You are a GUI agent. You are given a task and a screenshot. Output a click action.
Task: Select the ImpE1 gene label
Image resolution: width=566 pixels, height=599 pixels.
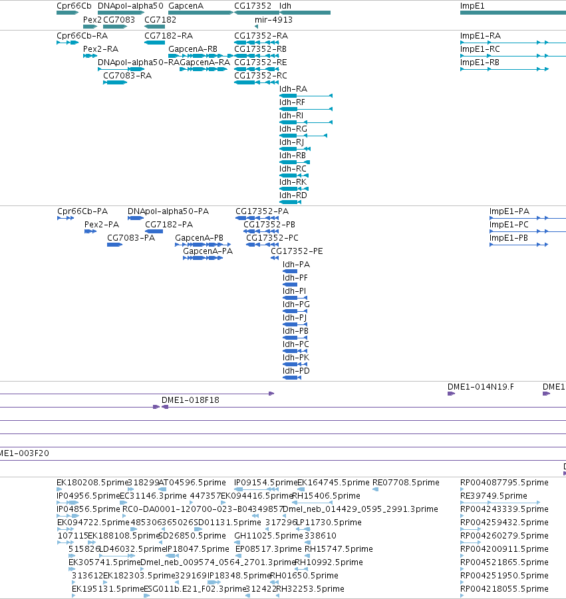[x=472, y=6]
